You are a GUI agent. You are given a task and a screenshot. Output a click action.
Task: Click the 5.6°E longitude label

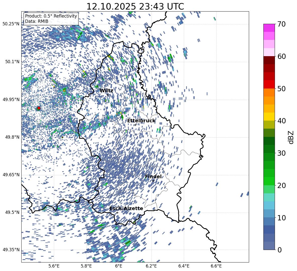tap(54, 266)
